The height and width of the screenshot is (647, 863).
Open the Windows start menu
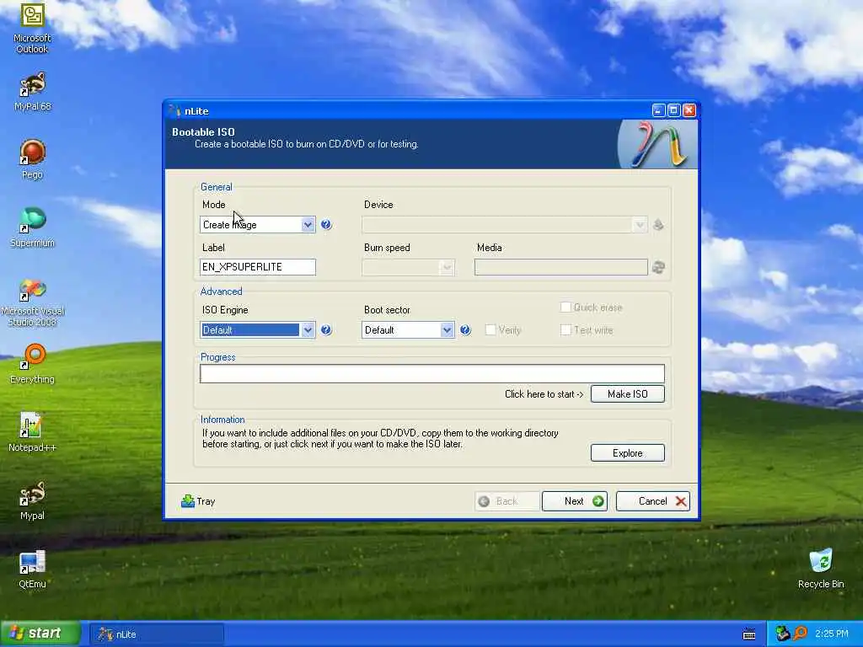40,634
